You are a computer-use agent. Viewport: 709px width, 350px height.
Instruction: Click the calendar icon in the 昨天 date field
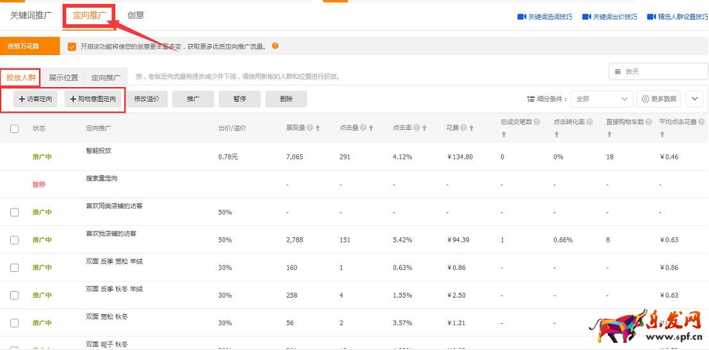[x=617, y=72]
